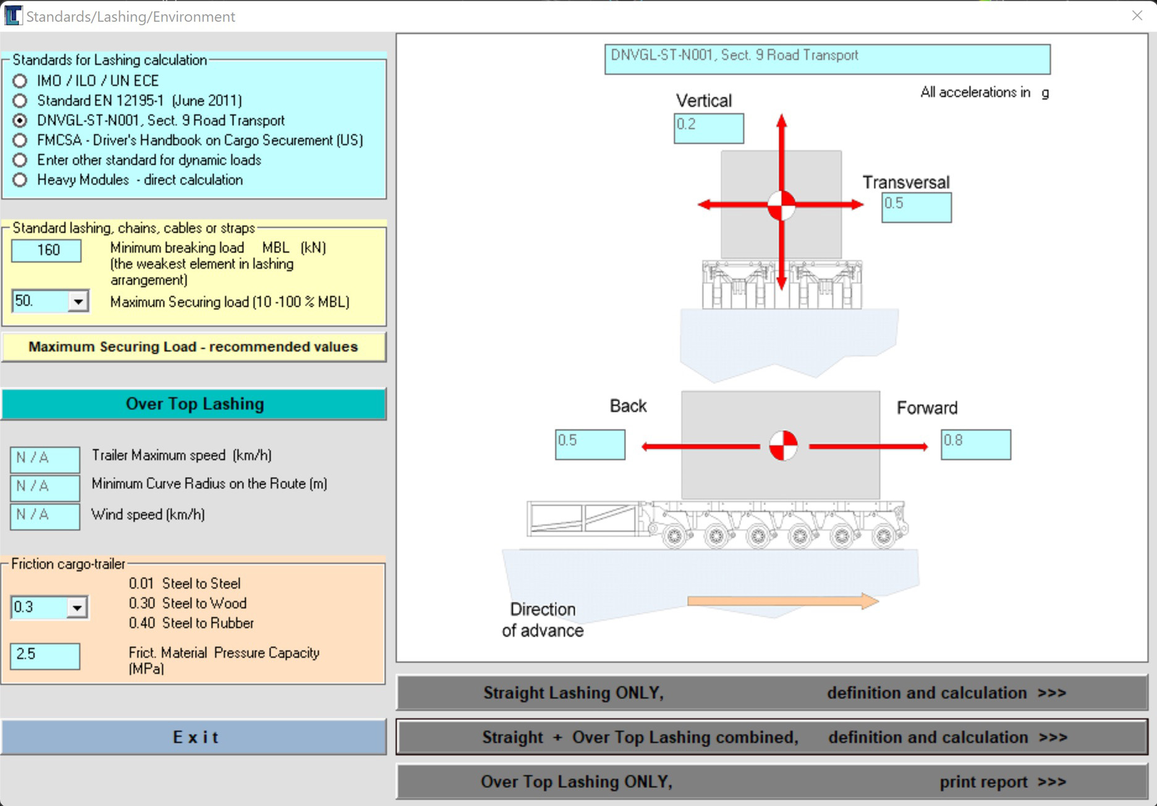Click Over Top Lashing ONLY print report
1157x806 pixels.
tap(771, 782)
